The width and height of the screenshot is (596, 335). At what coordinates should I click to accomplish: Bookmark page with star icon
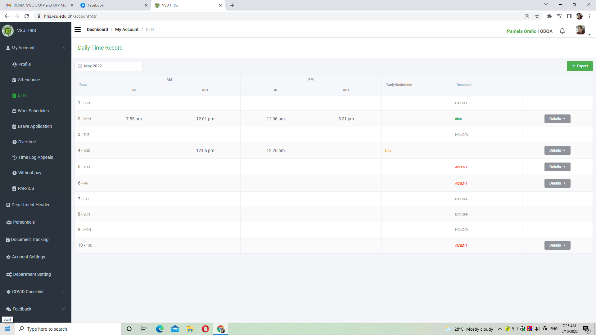[x=537, y=16]
